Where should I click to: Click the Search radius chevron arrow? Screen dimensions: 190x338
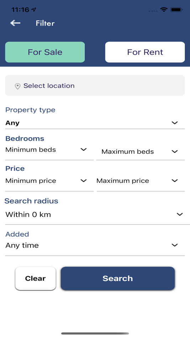(180, 214)
